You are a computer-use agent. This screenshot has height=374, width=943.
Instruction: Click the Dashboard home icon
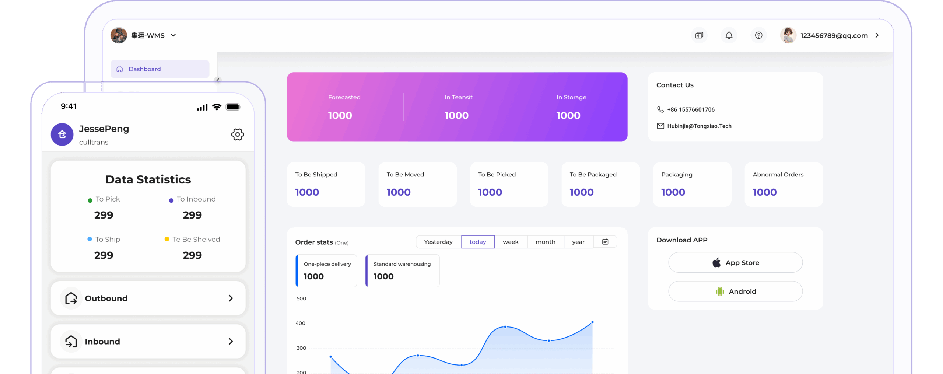[x=119, y=69]
